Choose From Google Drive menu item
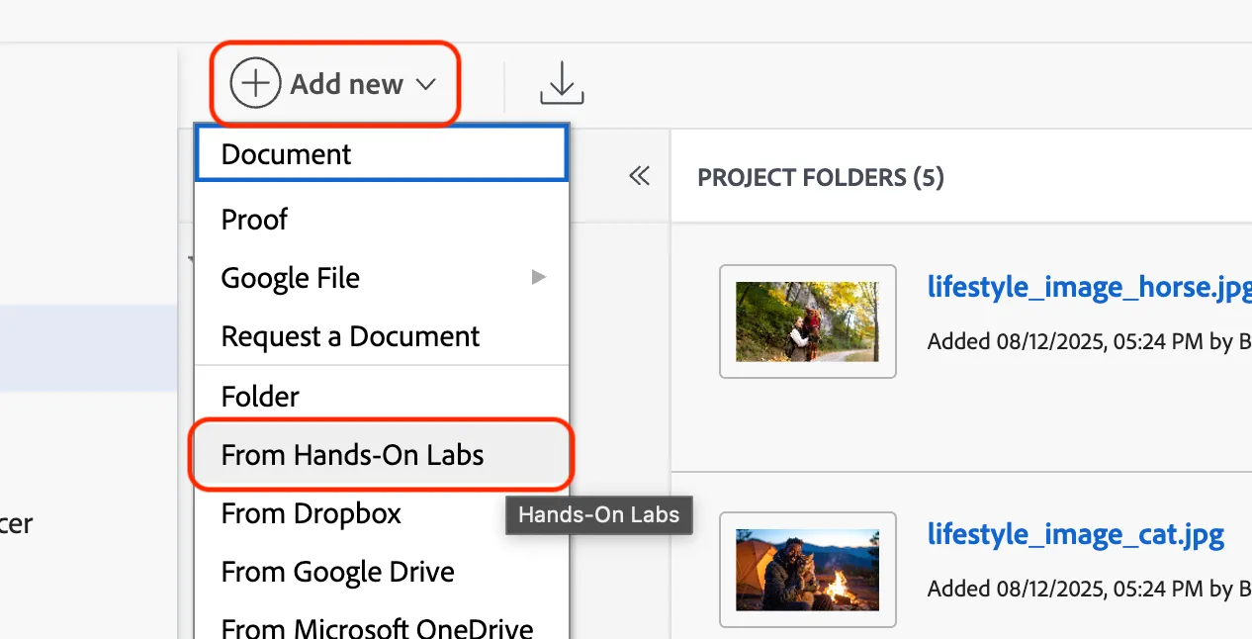The height and width of the screenshot is (639, 1252). pyautogui.click(x=382, y=572)
